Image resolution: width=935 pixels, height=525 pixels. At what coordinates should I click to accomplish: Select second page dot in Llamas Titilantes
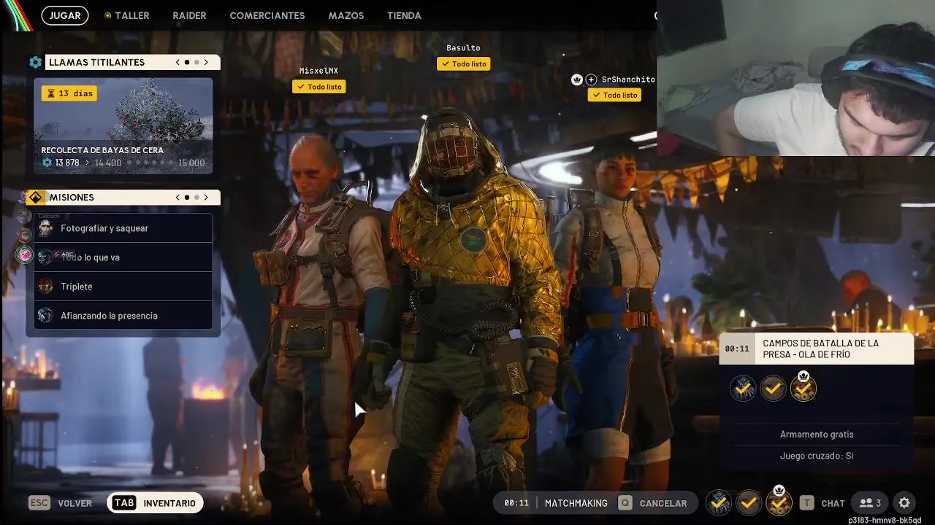pyautogui.click(x=196, y=63)
